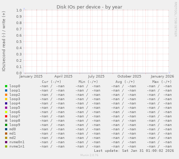
Task: Select the loop5 legend label
Action: (15, 108)
